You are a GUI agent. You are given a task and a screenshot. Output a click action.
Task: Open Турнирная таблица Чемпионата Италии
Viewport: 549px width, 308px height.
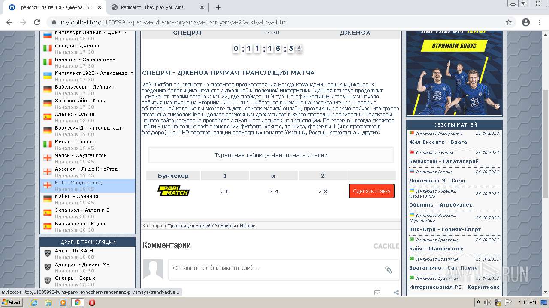271,155
